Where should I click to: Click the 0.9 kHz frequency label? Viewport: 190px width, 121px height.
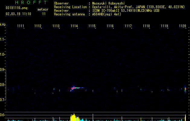2,69
